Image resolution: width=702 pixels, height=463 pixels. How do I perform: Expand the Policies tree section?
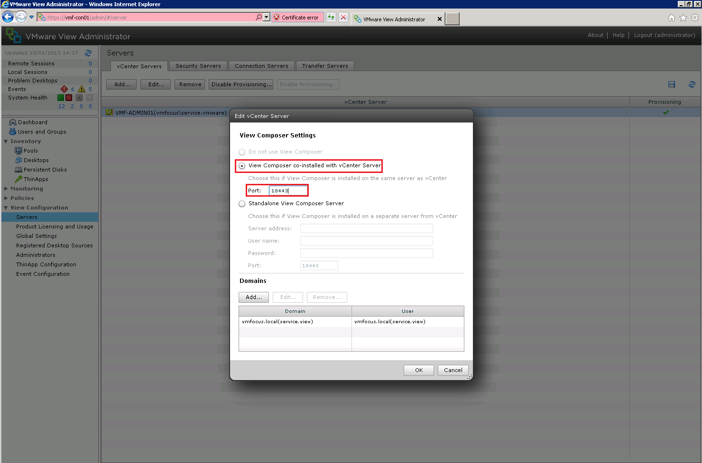point(6,198)
